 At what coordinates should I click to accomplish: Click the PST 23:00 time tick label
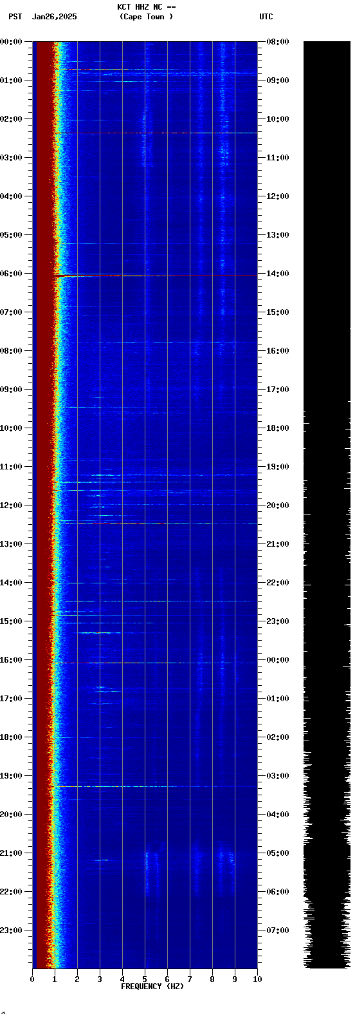pos(11,930)
